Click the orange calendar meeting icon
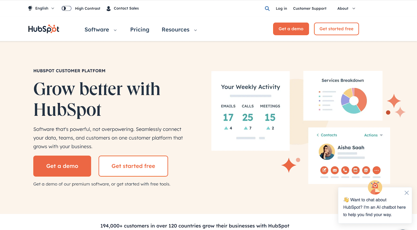417x230 pixels. 366,170
